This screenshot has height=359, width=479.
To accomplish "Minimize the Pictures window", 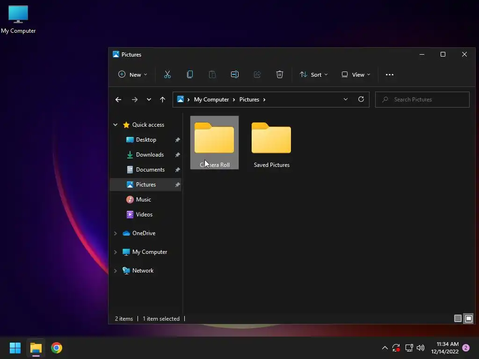I will [422, 54].
